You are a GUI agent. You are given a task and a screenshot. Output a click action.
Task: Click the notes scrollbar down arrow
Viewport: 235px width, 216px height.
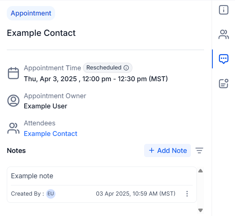tap(200, 210)
